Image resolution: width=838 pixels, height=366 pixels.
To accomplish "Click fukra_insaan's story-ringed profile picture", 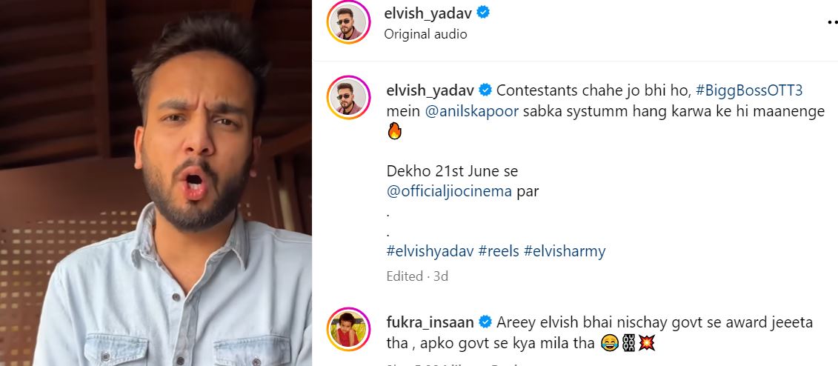I will click(348, 329).
